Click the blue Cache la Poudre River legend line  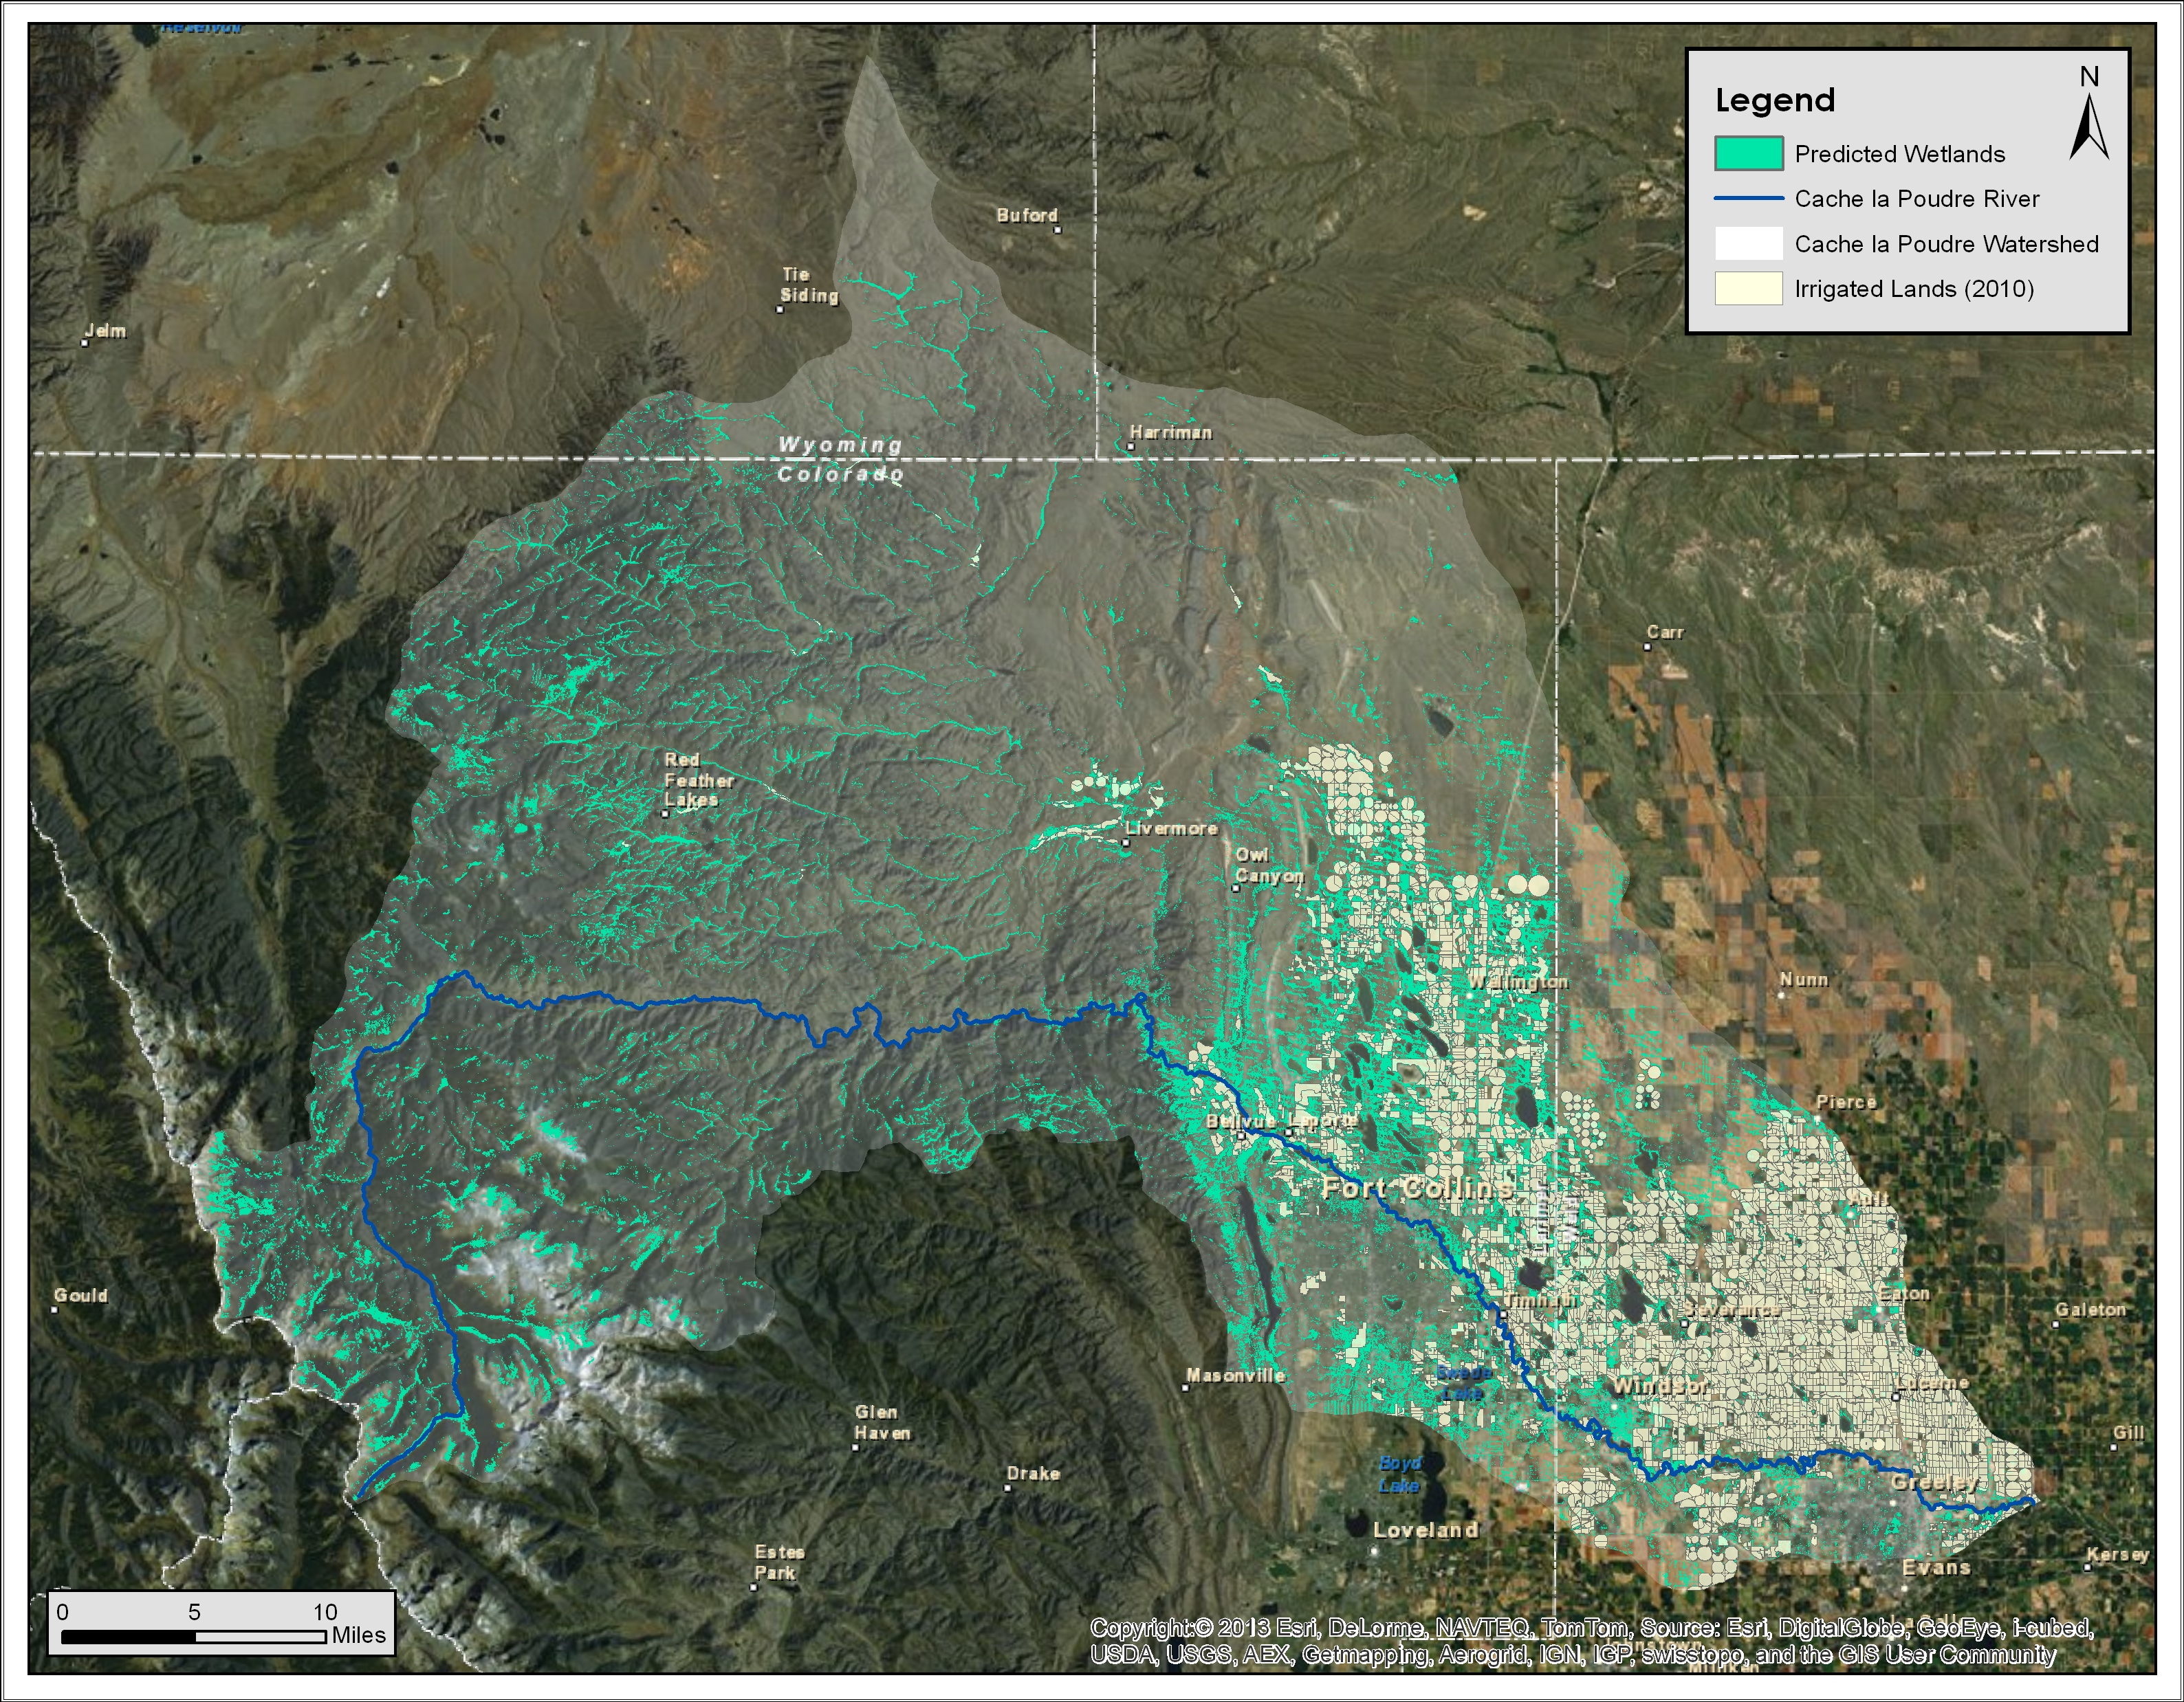coord(1748,198)
